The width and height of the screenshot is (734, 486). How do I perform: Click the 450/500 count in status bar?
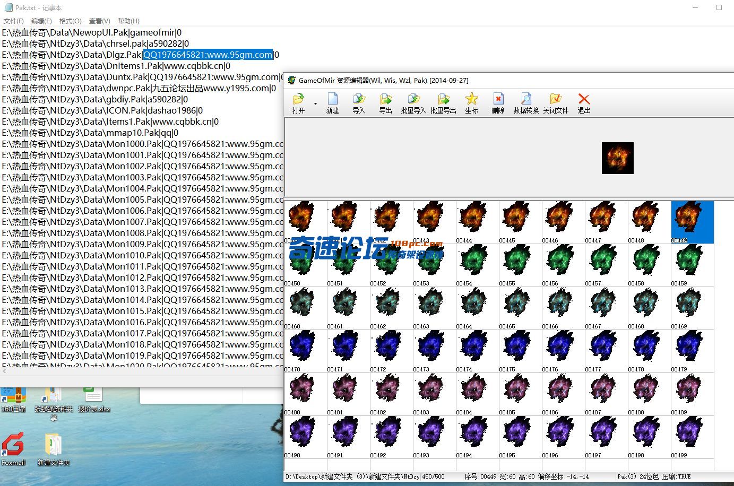[433, 476]
